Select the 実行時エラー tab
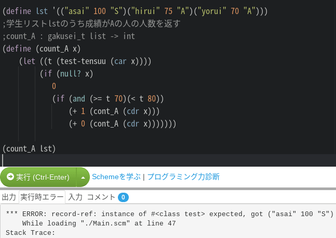336x238 pixels. [x=42, y=197]
